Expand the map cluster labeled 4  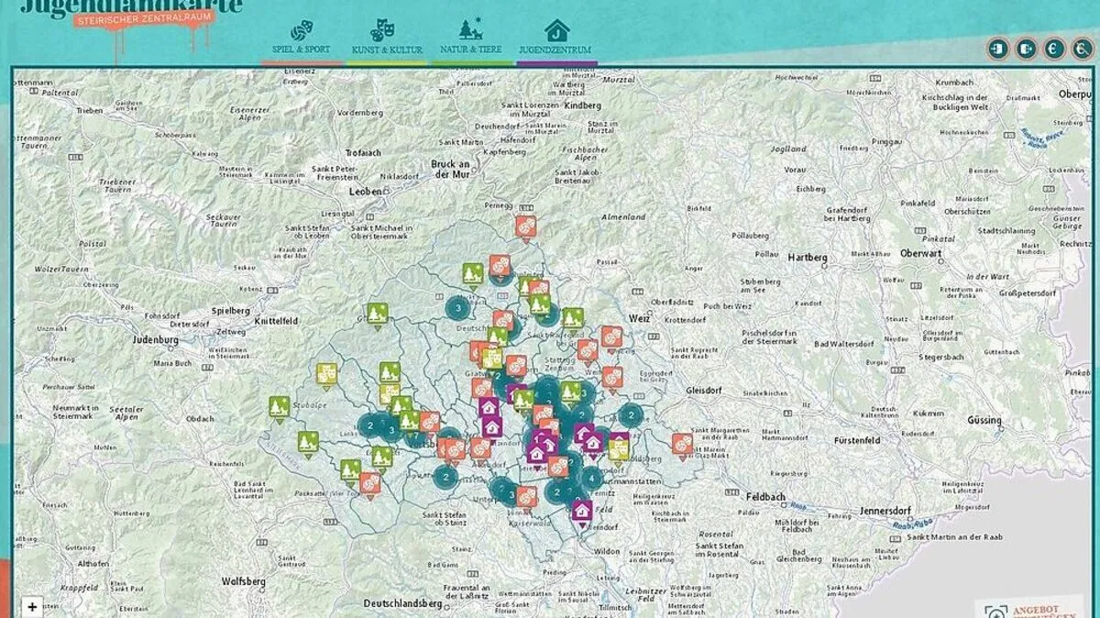(x=592, y=478)
